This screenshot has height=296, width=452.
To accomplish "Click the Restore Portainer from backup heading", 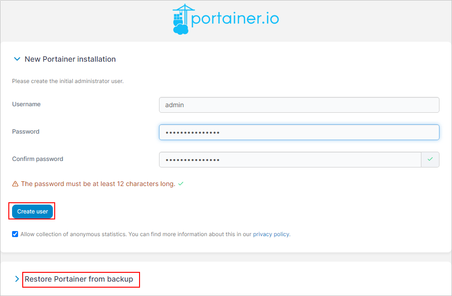I will 79,279.
